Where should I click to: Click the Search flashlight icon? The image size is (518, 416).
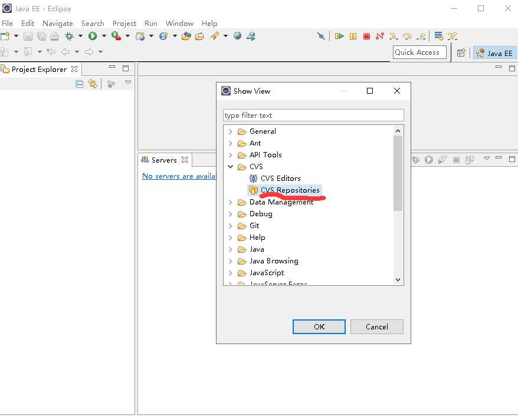point(214,36)
